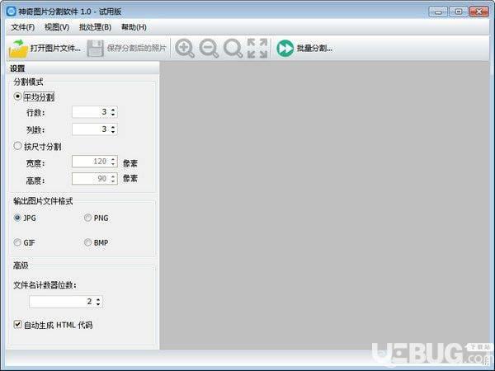Zoom in with the plus magnifier icon

coord(185,49)
